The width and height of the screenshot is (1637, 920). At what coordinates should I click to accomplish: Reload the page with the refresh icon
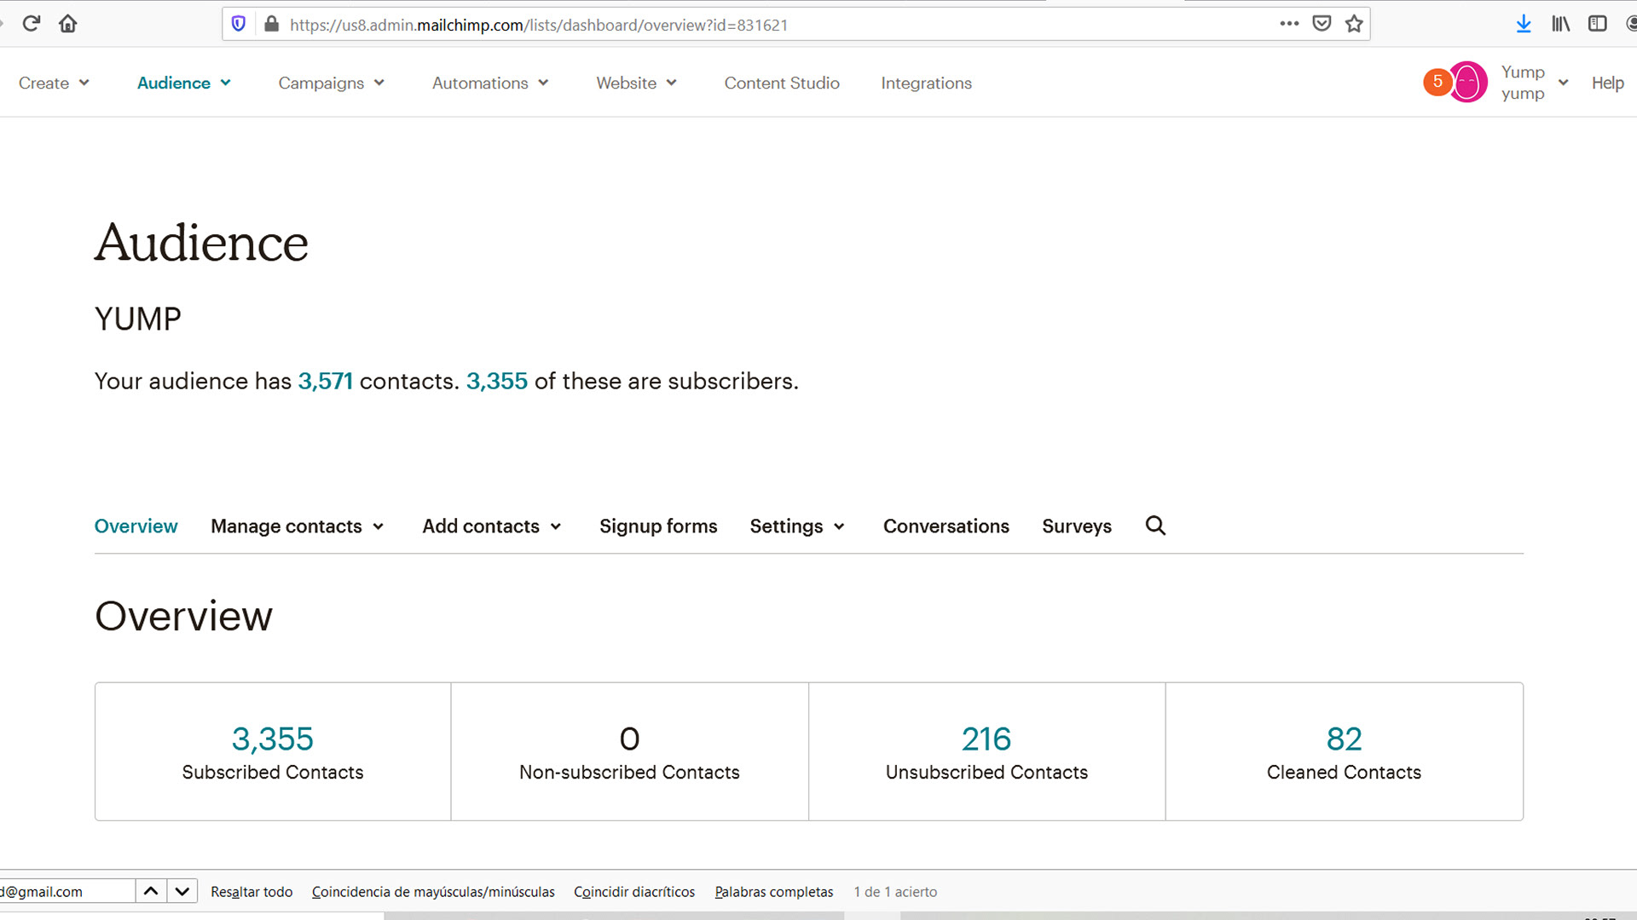point(32,24)
